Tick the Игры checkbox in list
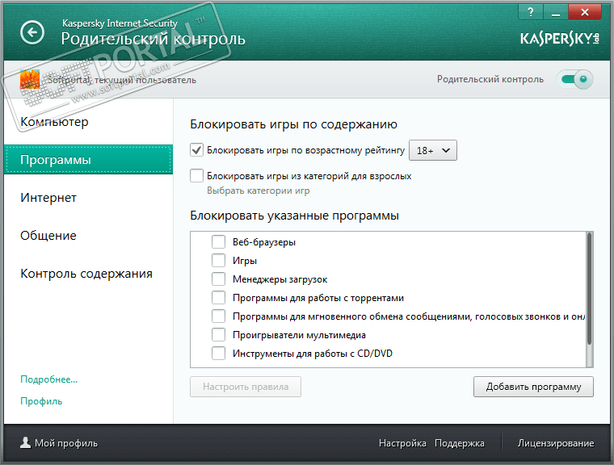Viewport: 614px width, 465px height. point(218,260)
